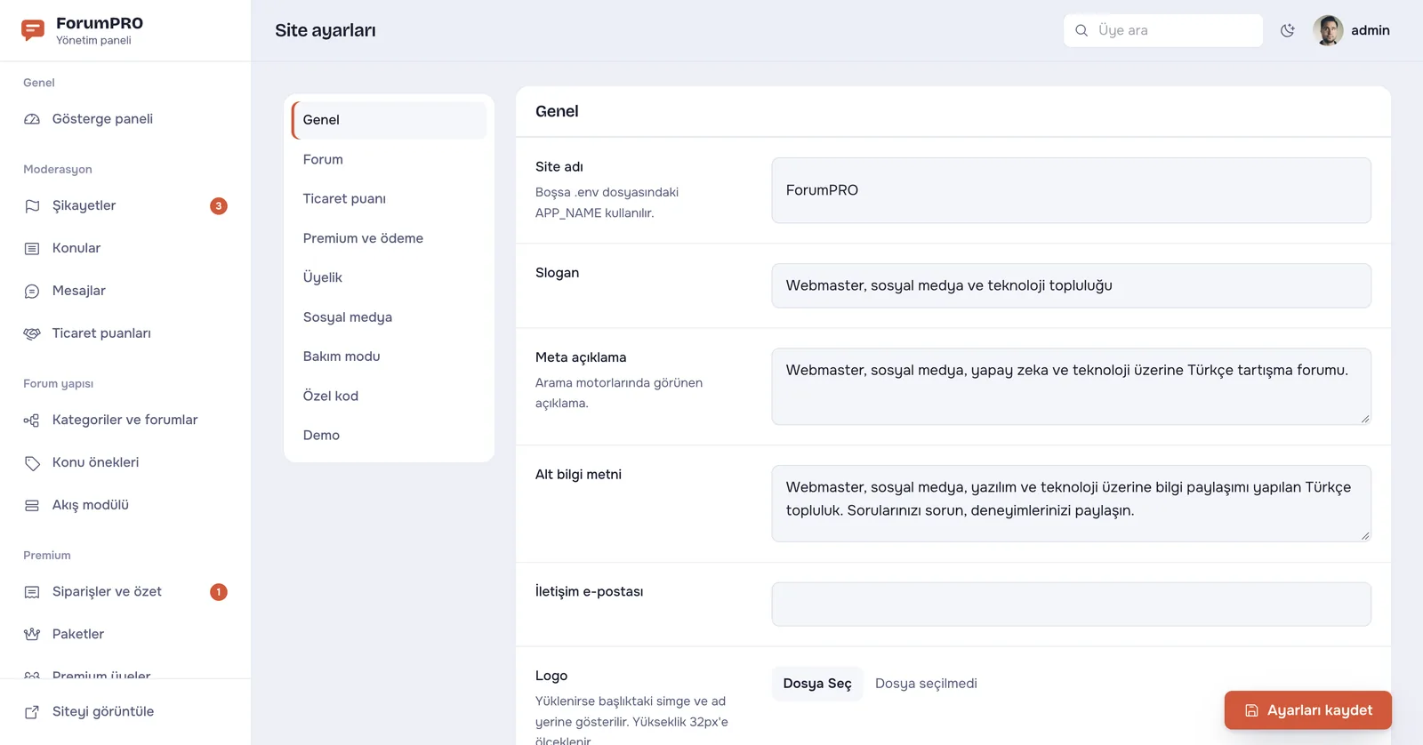The width and height of the screenshot is (1423, 745).
Task: Click the Alt bilgi metni textarea
Action: pos(1071,504)
